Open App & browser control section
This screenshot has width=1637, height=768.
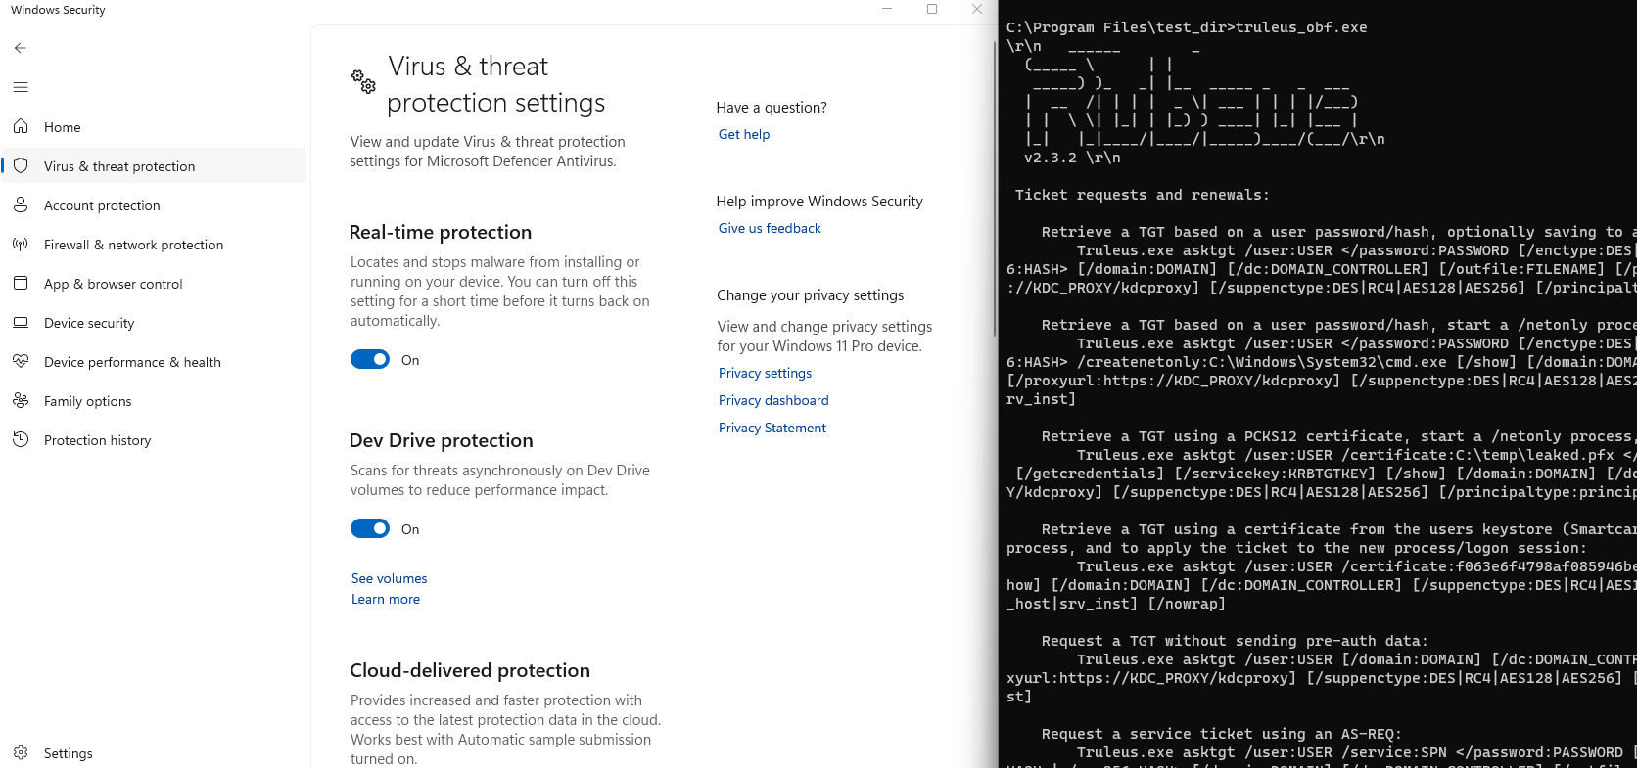click(155, 284)
